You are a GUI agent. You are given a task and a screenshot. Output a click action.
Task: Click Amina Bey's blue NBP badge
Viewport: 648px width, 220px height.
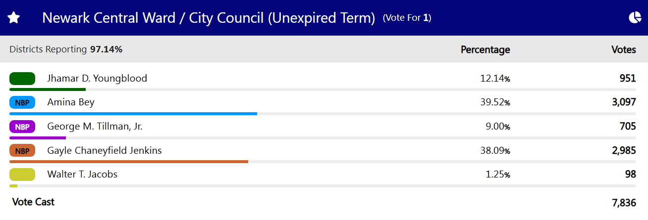pos(22,103)
